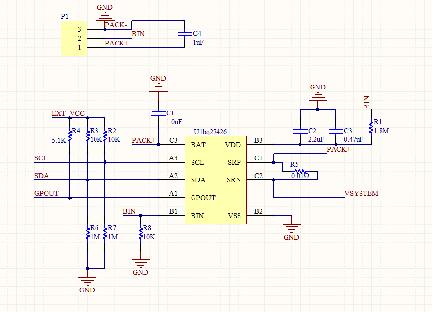
Task: Click the SCL pin name inside U1
Action: tap(197, 163)
